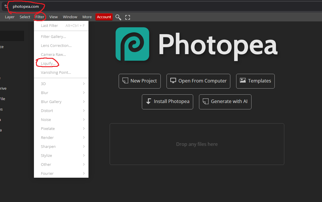The height and width of the screenshot is (202, 322).
Task: Expand the Distort submenu
Action: coord(61,111)
